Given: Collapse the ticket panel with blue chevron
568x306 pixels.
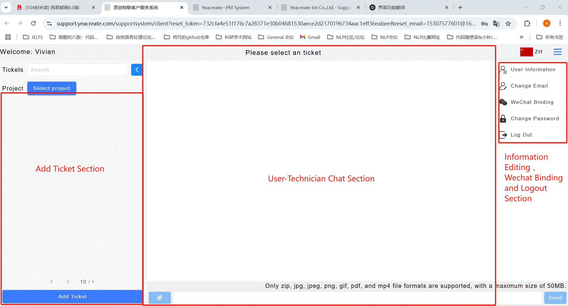Looking at the screenshot, I should pos(137,70).
